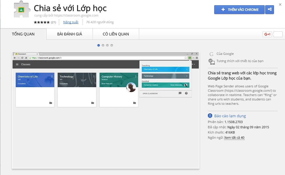Click the green Classroom extension toolbar icon
285x175 pixels.
190,58
